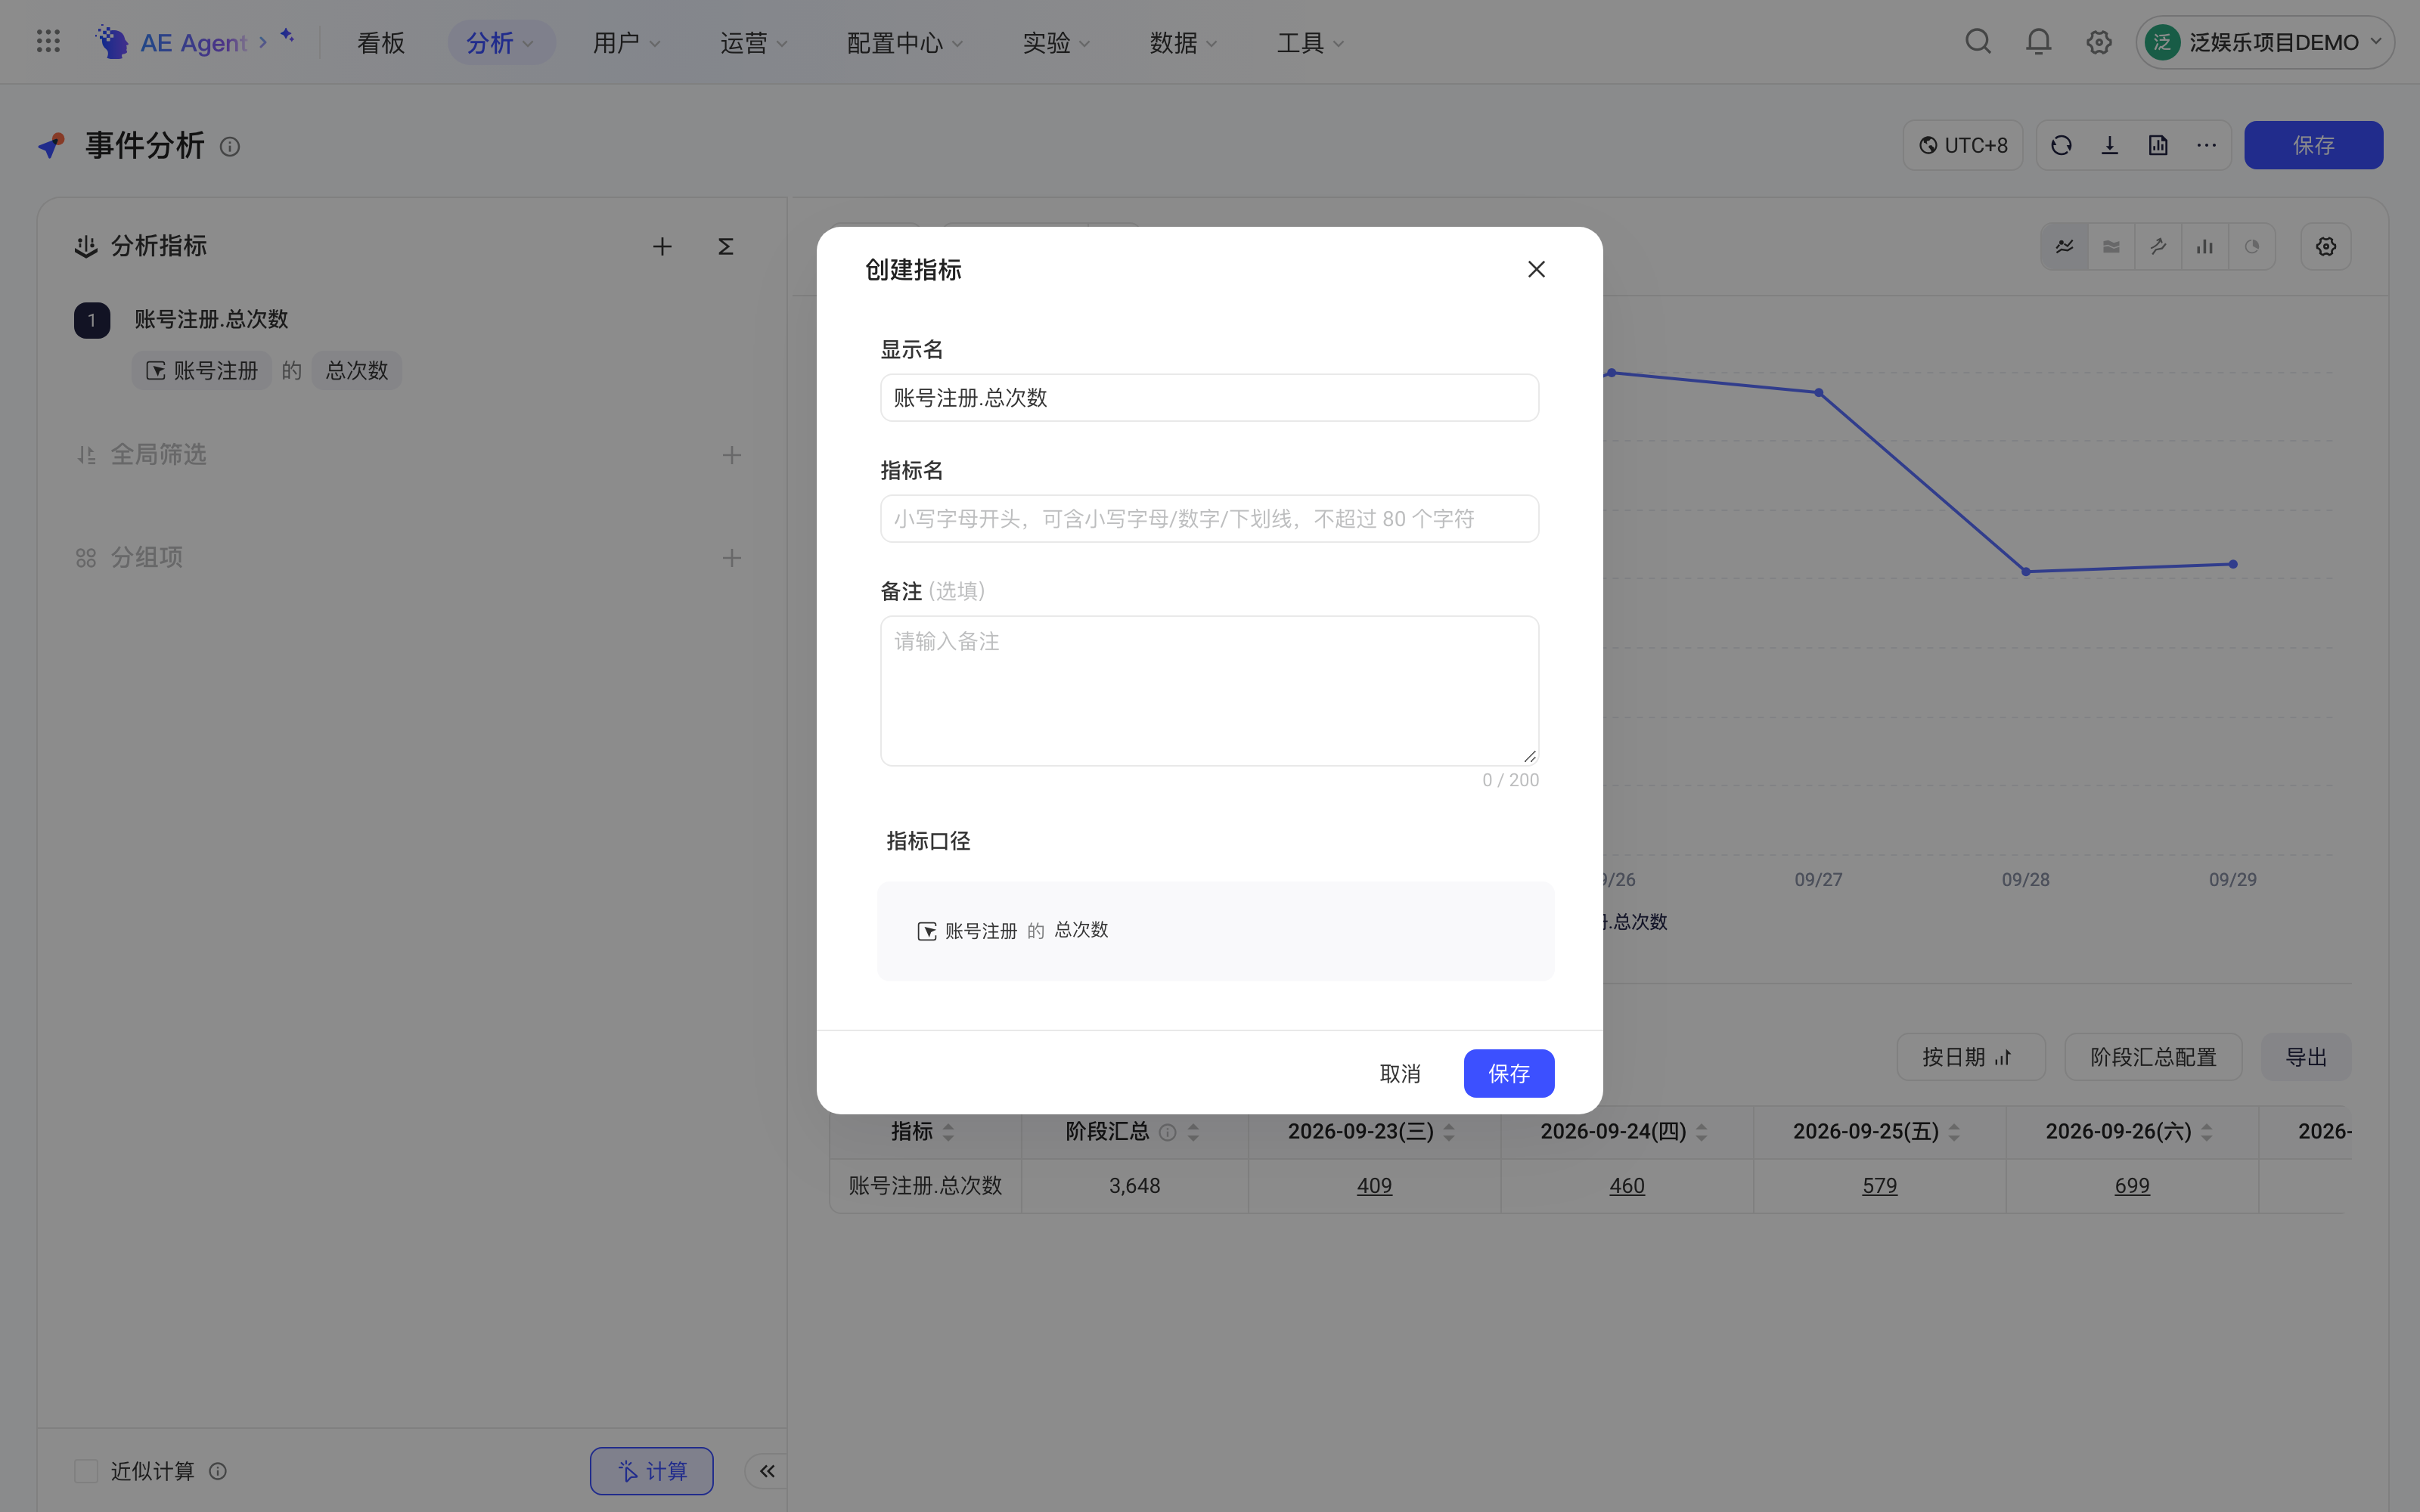
Task: Click the page-level 保存 button
Action: (x=2313, y=146)
